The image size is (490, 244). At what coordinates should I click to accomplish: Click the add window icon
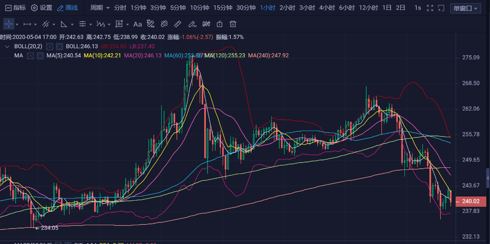[441, 8]
